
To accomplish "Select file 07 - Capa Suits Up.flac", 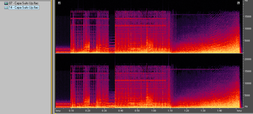I will (x=23, y=3).
